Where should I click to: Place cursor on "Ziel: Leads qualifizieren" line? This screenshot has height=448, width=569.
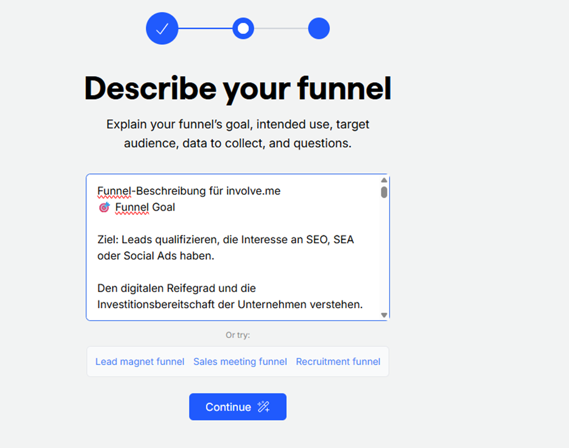click(x=159, y=240)
